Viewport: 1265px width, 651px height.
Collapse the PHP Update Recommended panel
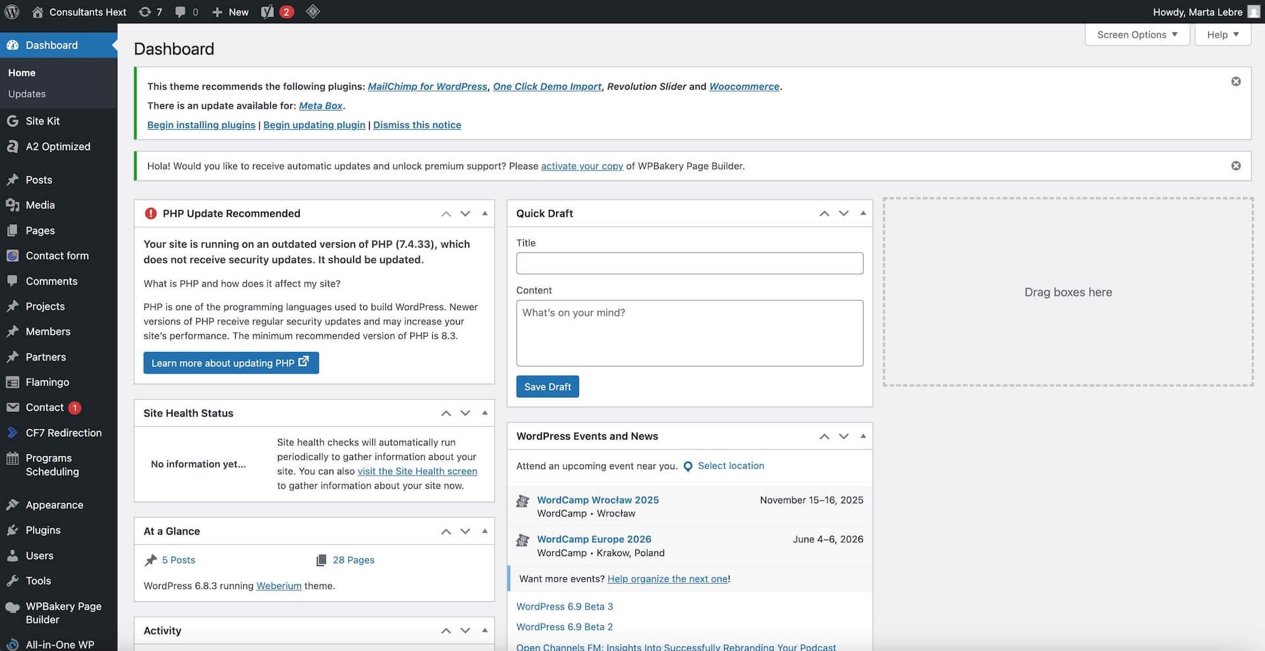click(485, 213)
